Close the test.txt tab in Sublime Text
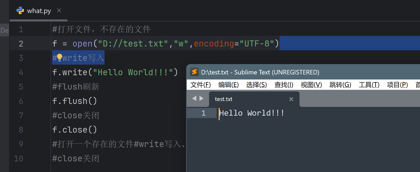The width and height of the screenshot is (420, 172). coord(291,99)
